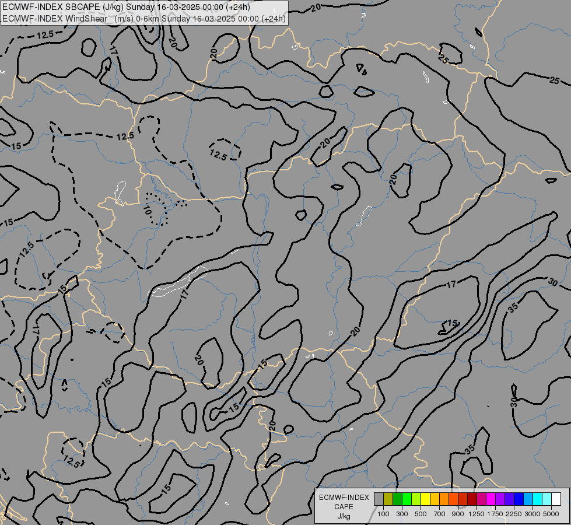Click the WindShear 0-6km title line
This screenshot has width=571, height=525.
tap(144, 19)
